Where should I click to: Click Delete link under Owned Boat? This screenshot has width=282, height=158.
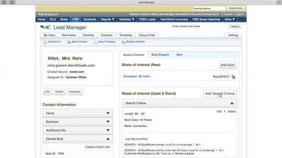(x=91, y=147)
